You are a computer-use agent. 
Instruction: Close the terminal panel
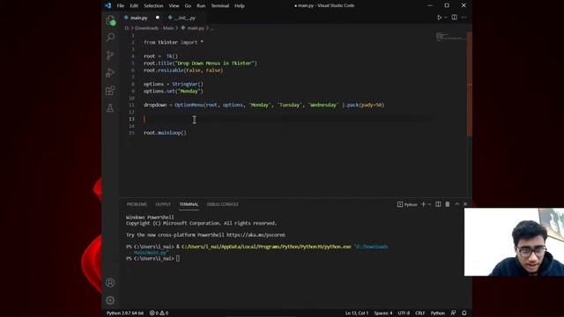click(465, 204)
